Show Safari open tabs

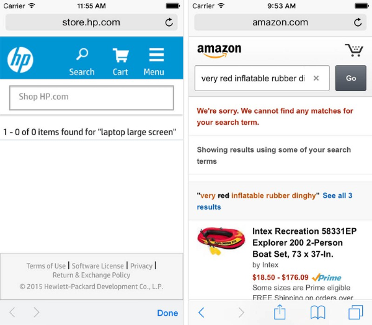355,313
